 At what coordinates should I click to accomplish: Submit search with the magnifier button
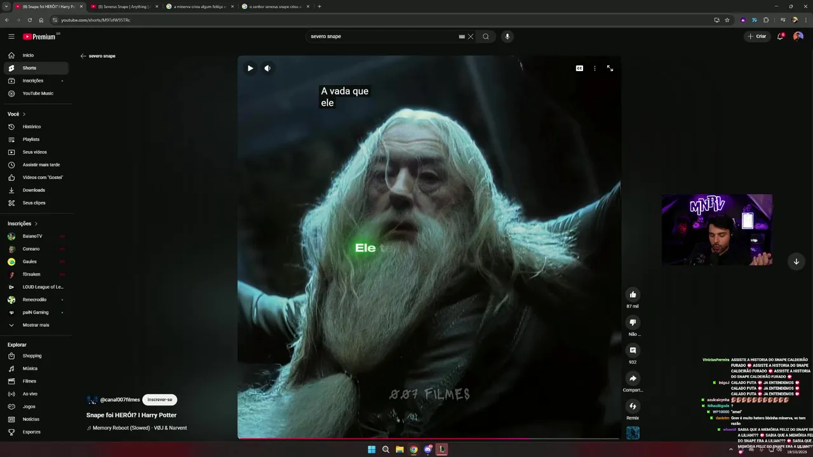pyautogui.click(x=486, y=36)
